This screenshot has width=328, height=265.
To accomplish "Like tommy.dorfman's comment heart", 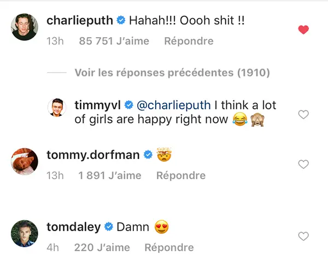I will pyautogui.click(x=303, y=164).
